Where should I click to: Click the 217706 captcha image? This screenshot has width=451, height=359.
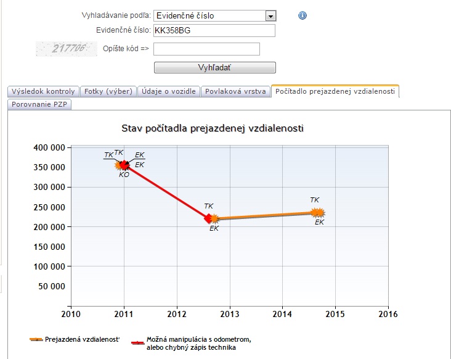pos(67,49)
